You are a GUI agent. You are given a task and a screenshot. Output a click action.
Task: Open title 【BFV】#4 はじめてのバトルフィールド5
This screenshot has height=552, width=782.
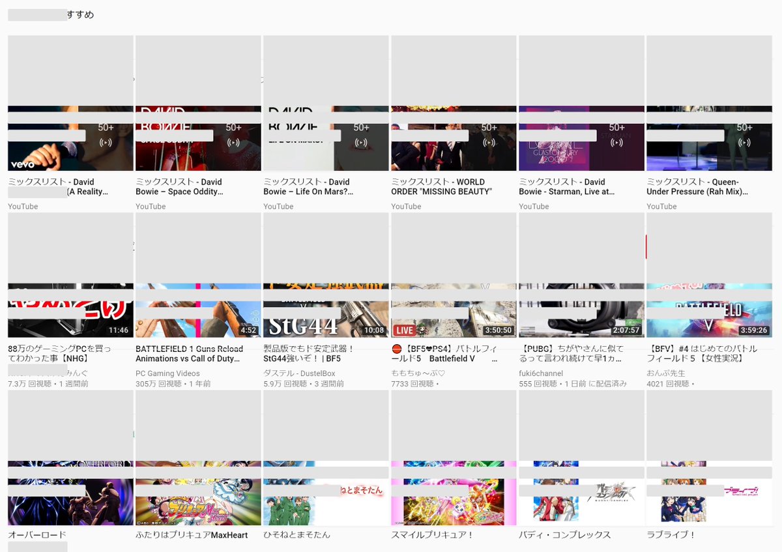[x=702, y=354]
